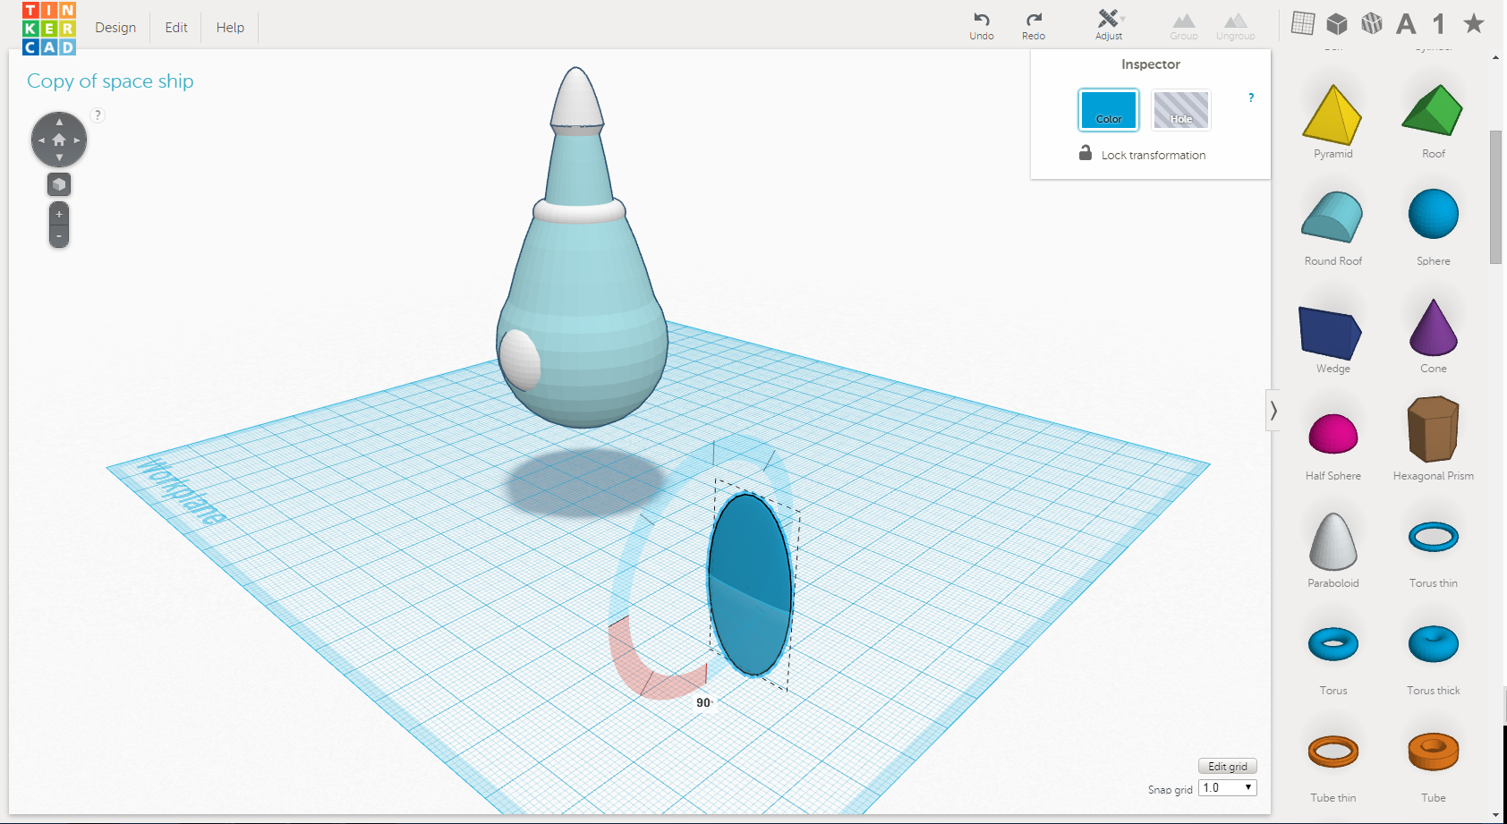Open the Design menu
The image size is (1507, 824).
pos(115,28)
